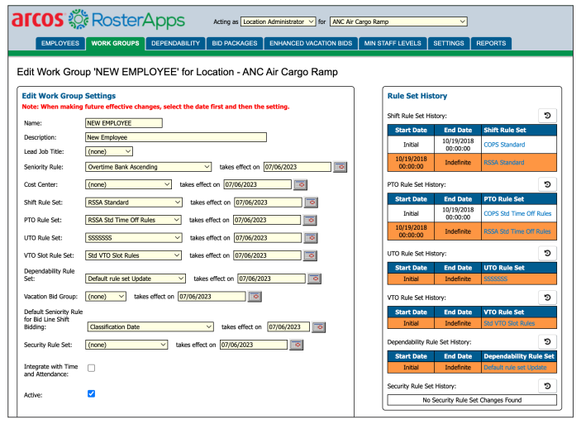Open the VTO Slot Rule Set dropdown
The height and width of the screenshot is (424, 581).
133,255
